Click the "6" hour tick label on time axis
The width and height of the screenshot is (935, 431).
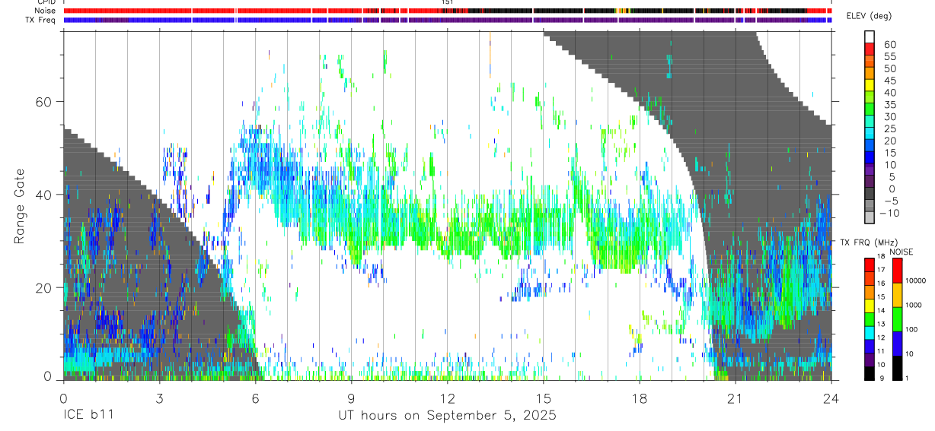(255, 398)
